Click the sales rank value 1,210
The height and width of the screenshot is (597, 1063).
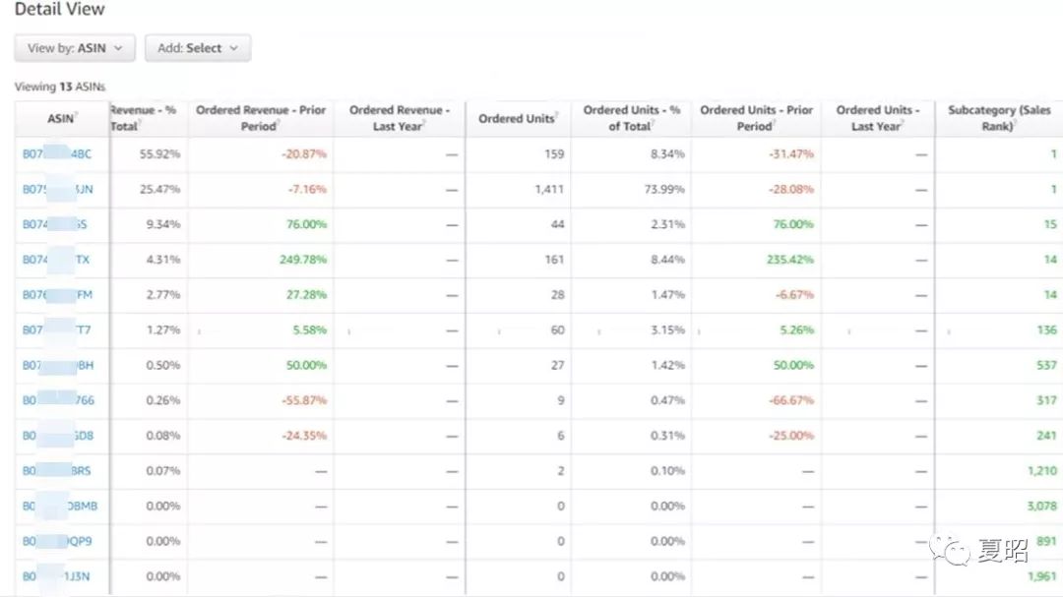[x=1040, y=471]
